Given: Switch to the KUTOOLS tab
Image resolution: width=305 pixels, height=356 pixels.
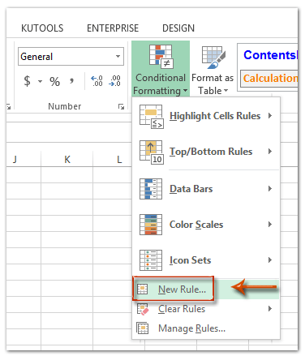Looking at the screenshot, I should coord(42,28).
